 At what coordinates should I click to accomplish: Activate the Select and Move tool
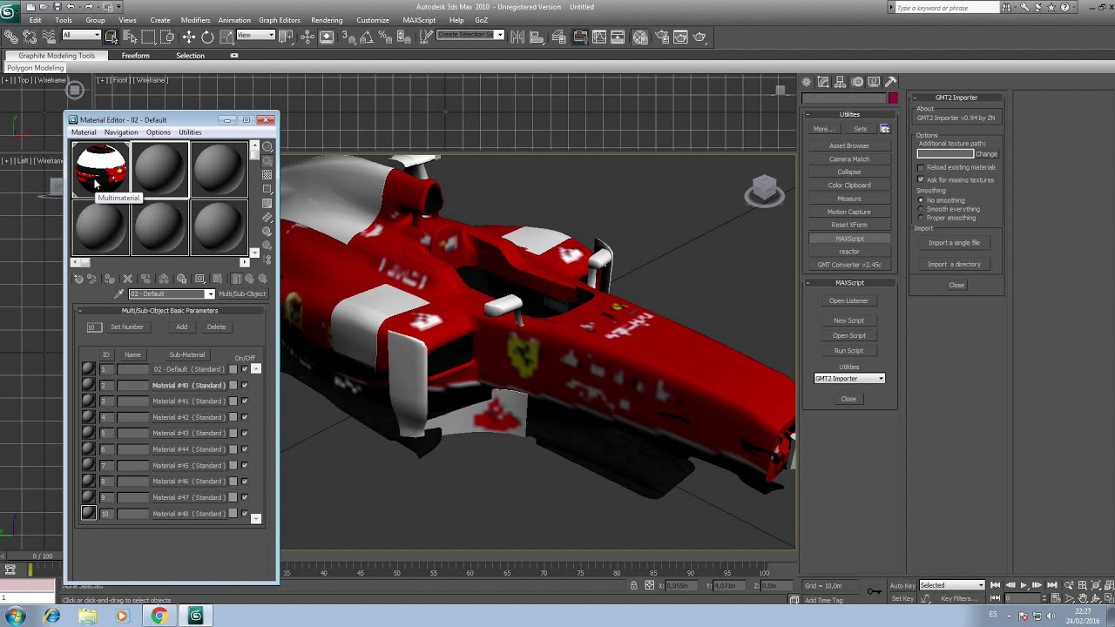[188, 37]
